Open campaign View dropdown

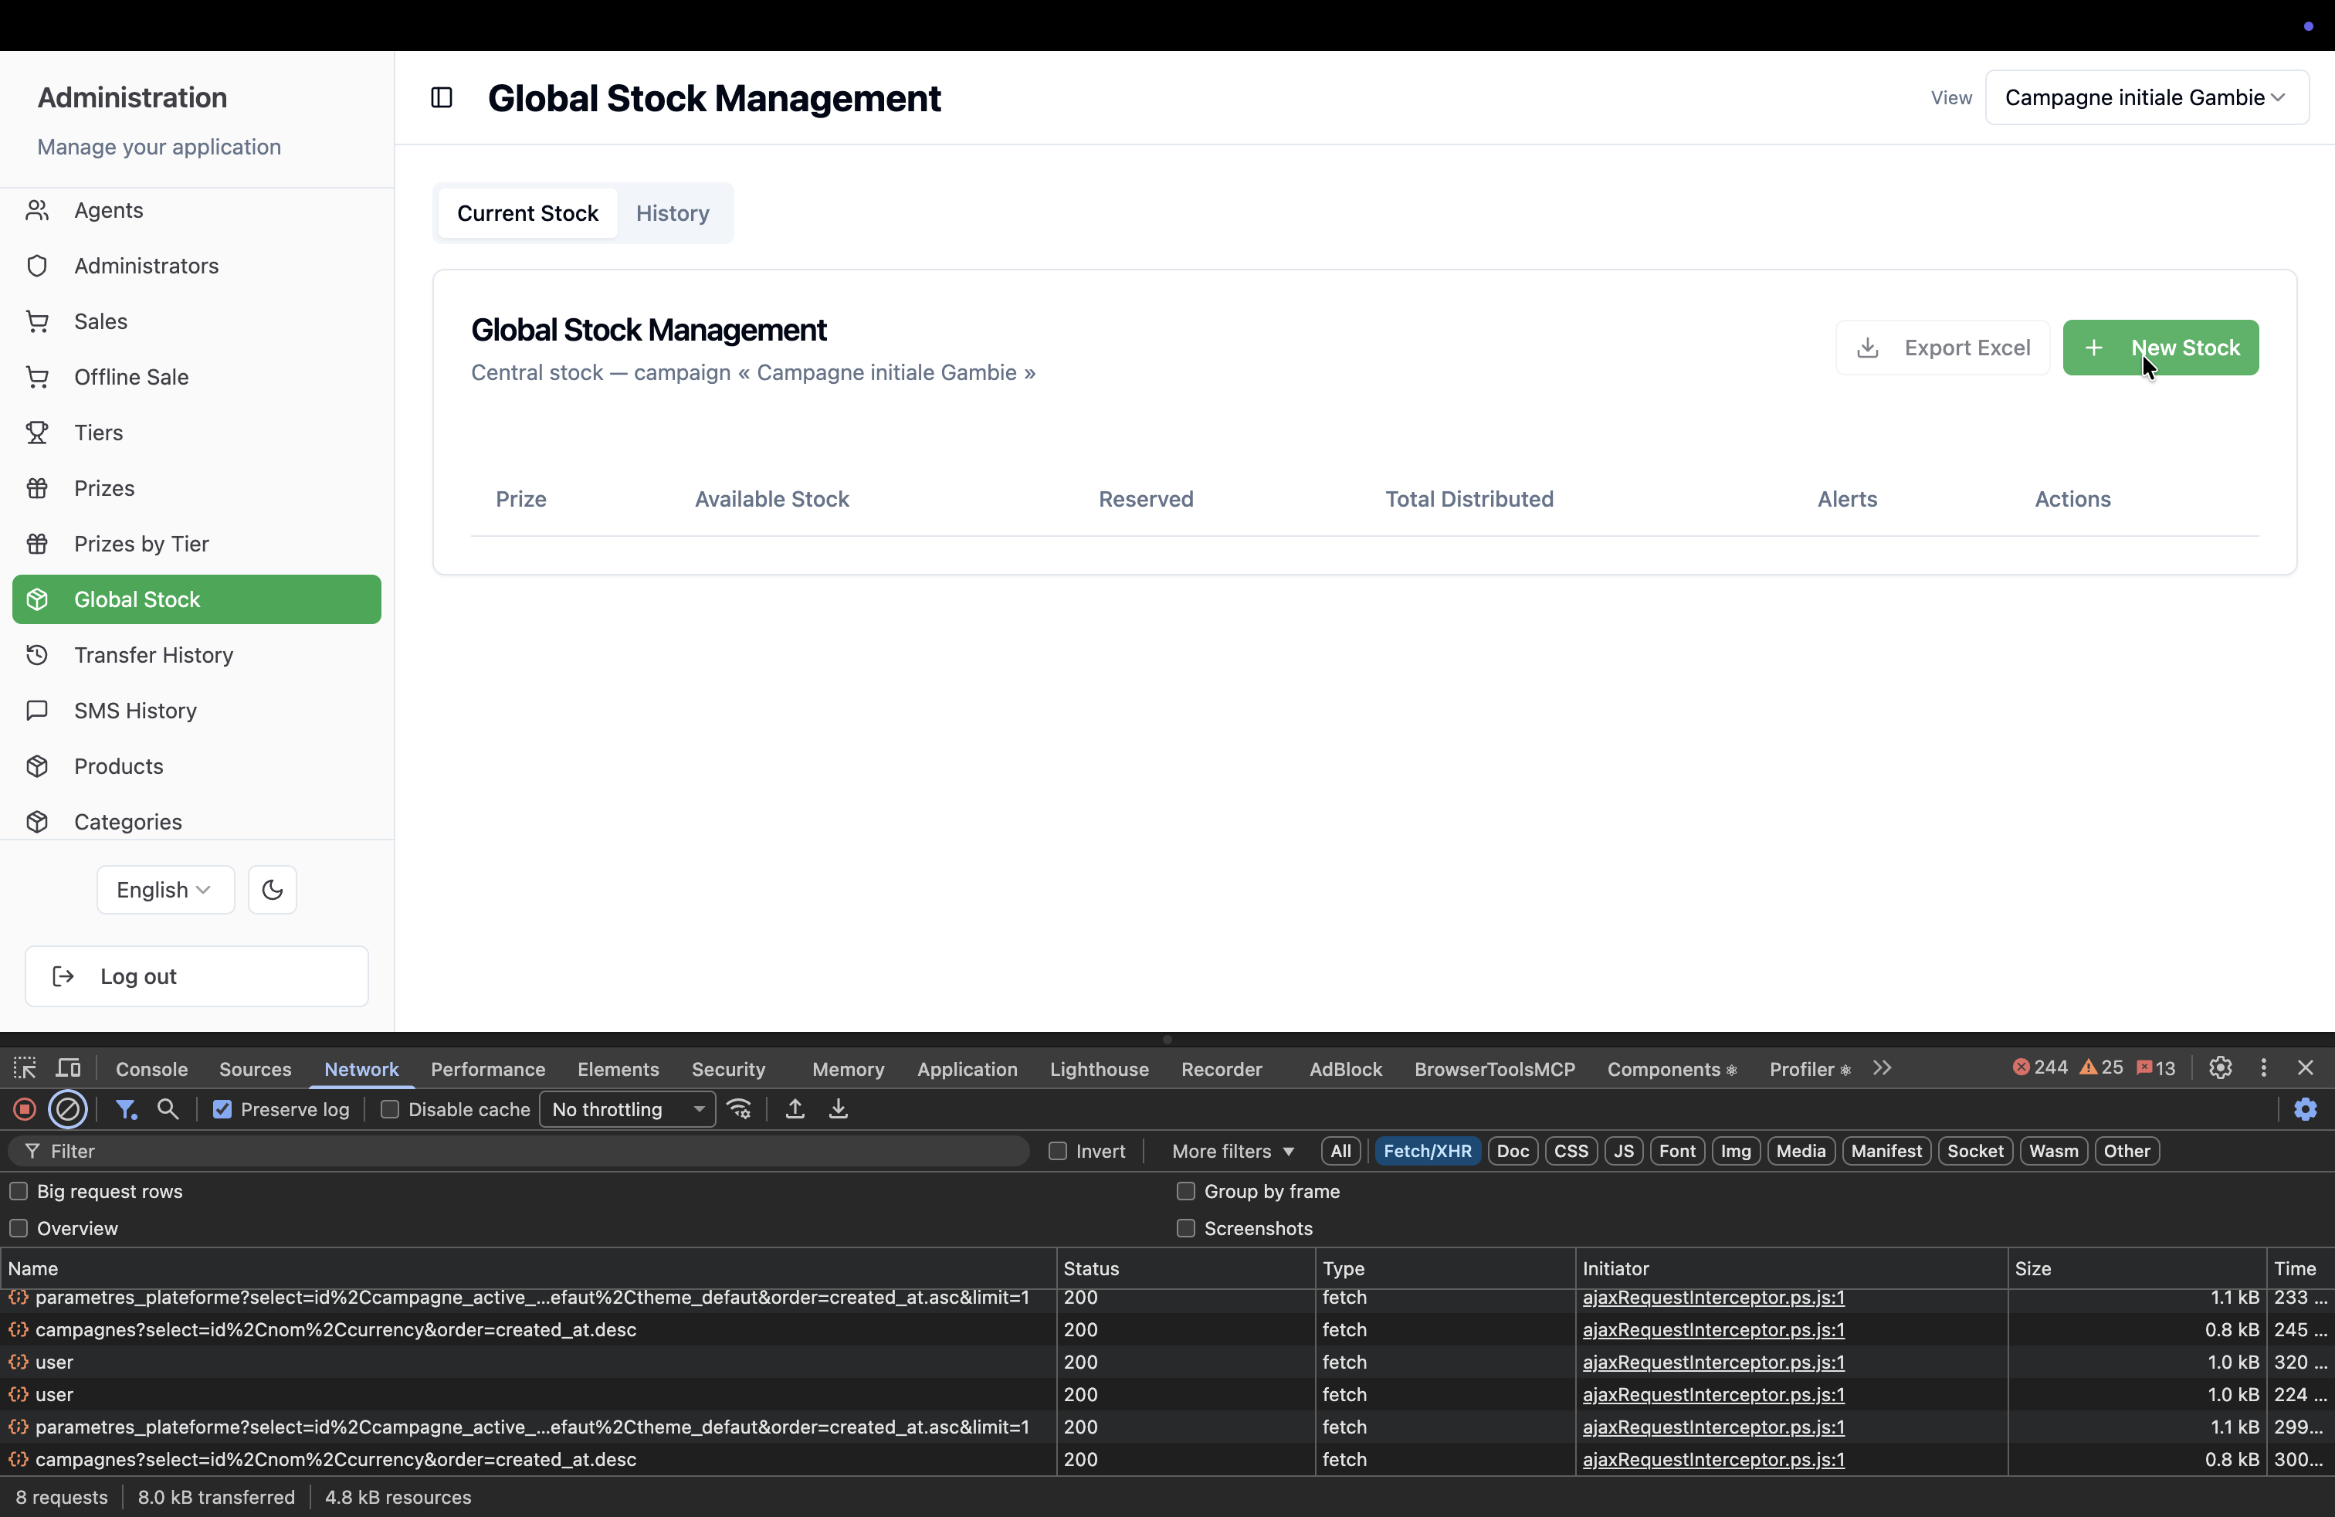[x=2147, y=98]
